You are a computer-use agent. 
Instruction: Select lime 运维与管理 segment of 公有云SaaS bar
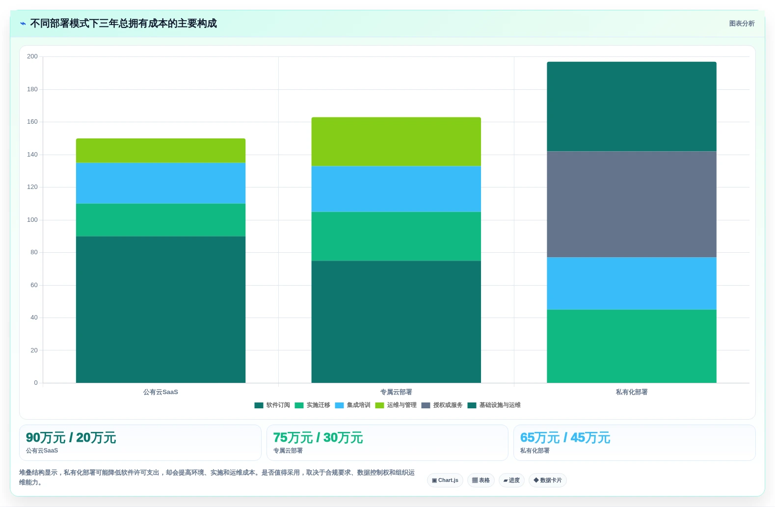coord(160,151)
